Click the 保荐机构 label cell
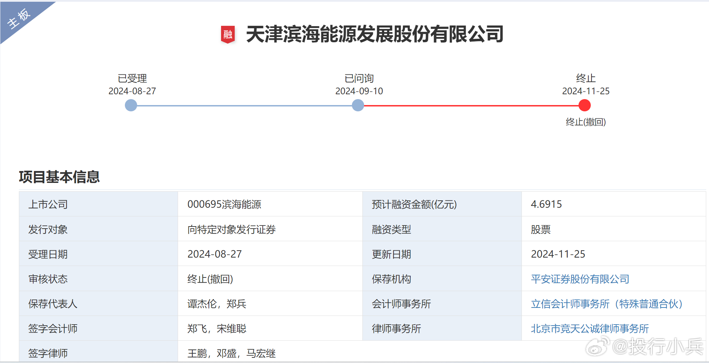This screenshot has width=709, height=363. [442, 279]
